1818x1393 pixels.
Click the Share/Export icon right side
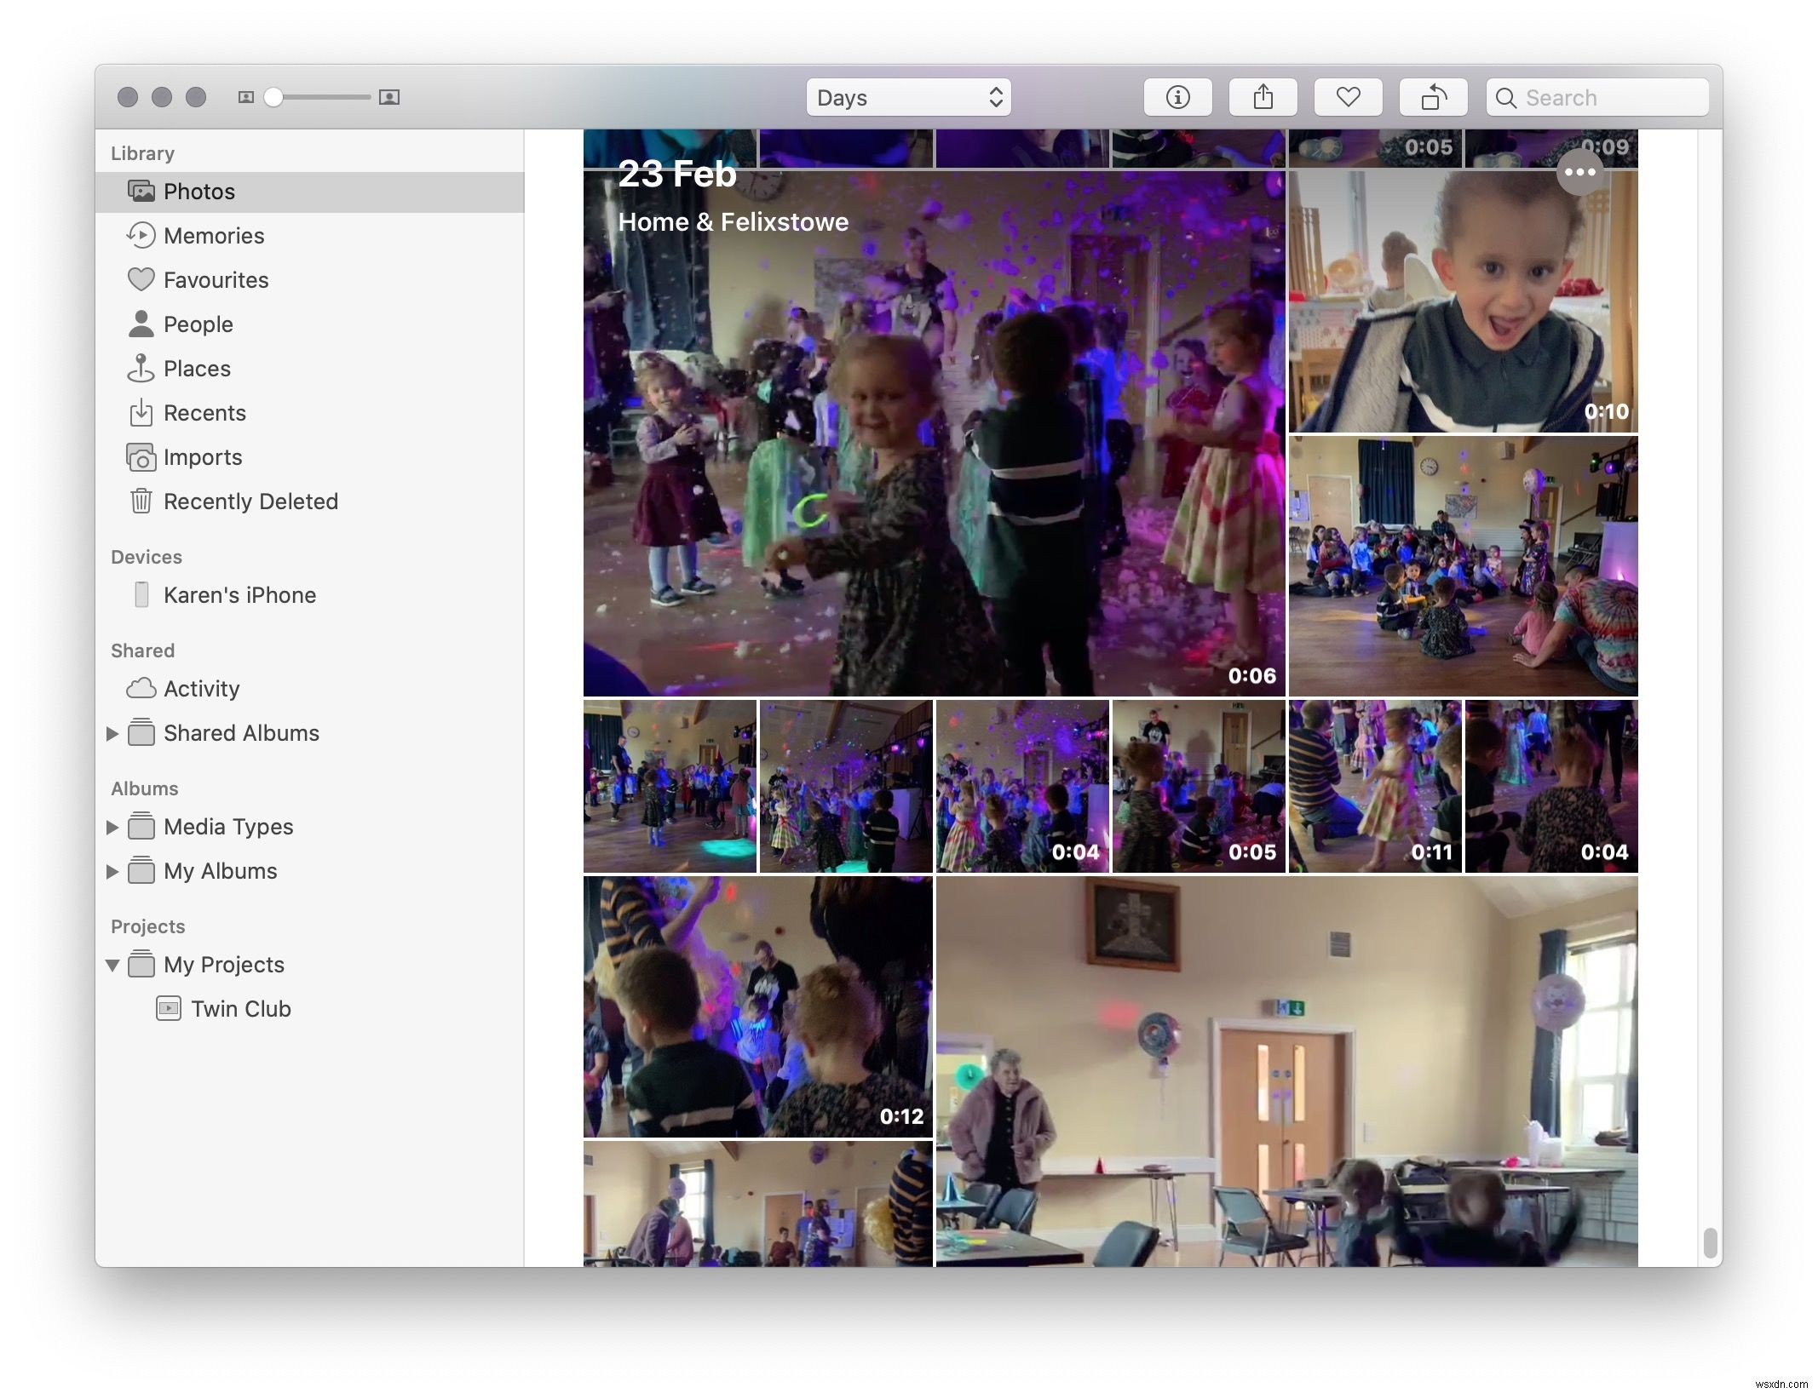(x=1262, y=96)
